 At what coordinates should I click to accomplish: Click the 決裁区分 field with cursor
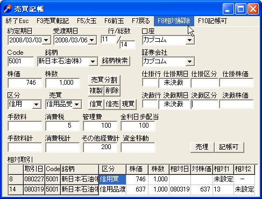click(204, 105)
